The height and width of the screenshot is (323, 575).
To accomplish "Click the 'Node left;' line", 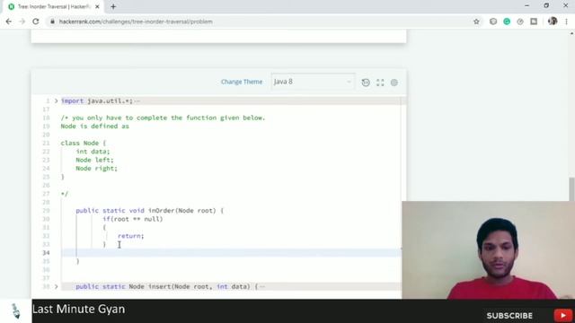I will pos(94,160).
